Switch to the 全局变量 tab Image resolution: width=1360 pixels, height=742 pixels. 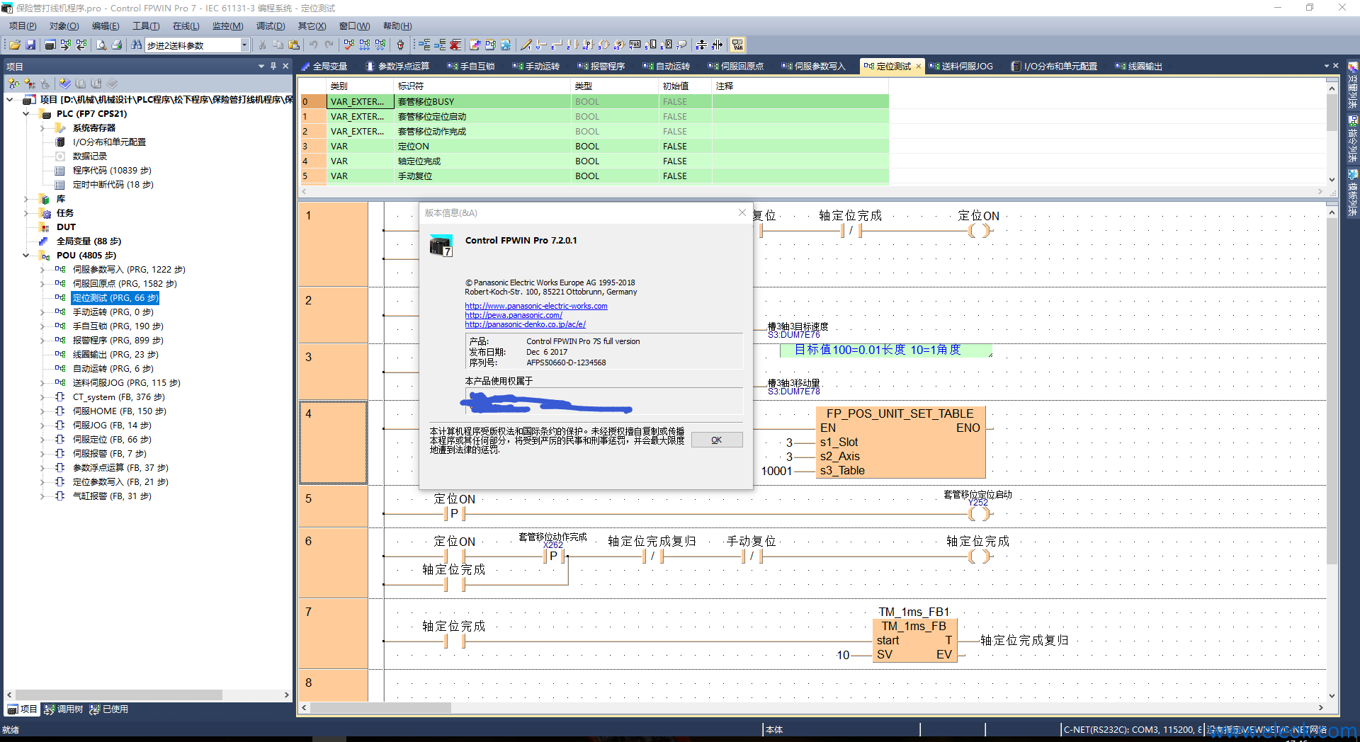pos(324,67)
